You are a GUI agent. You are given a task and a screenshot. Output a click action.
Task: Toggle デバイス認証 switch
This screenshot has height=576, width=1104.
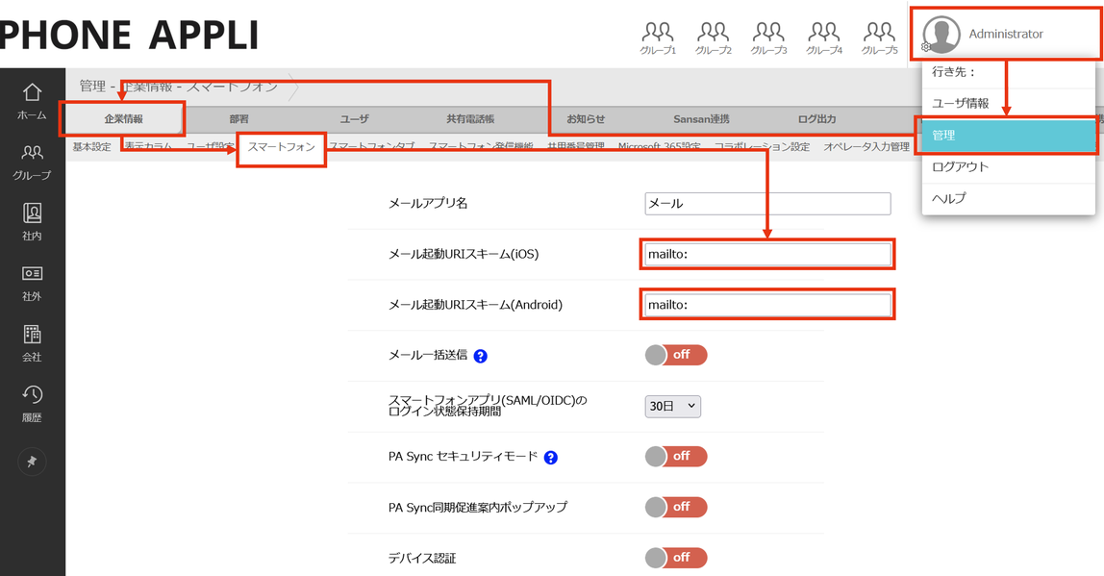(x=676, y=558)
